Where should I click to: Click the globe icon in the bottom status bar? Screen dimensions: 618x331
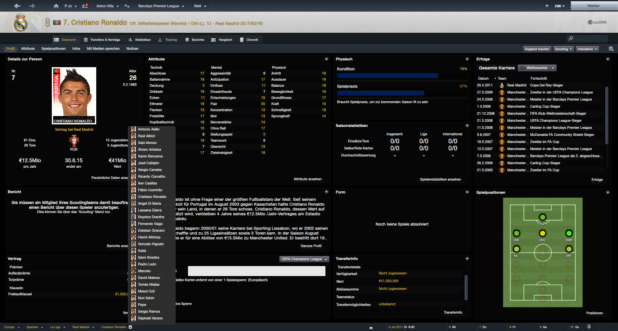point(589,327)
